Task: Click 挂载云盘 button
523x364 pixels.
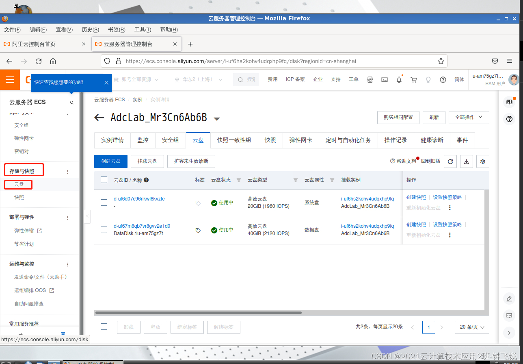Action: click(147, 161)
